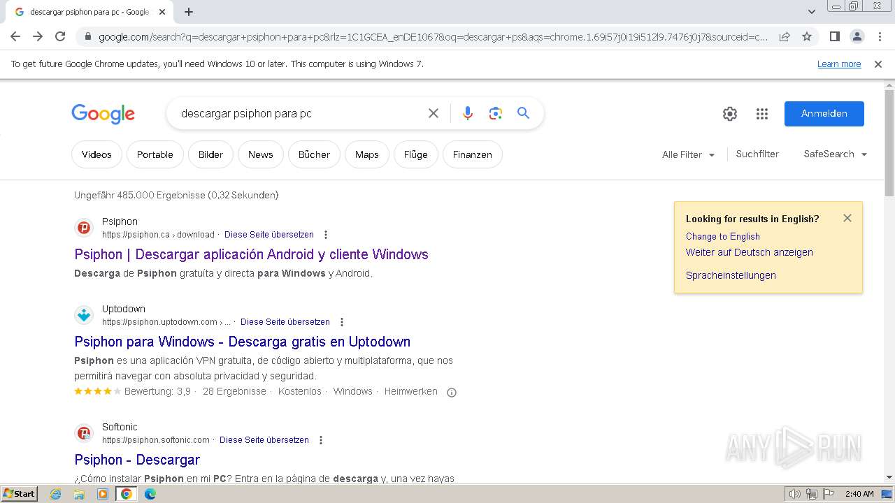Close the English results prompt
The height and width of the screenshot is (503, 895).
[847, 218]
